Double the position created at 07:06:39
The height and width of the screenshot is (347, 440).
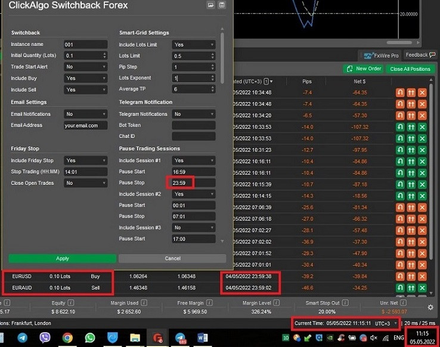pyautogui.click(x=411, y=207)
